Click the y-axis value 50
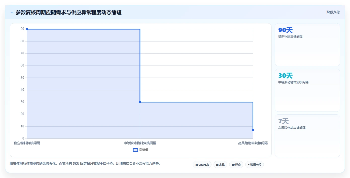The height and width of the screenshot is (178, 350). click(x=22, y=78)
